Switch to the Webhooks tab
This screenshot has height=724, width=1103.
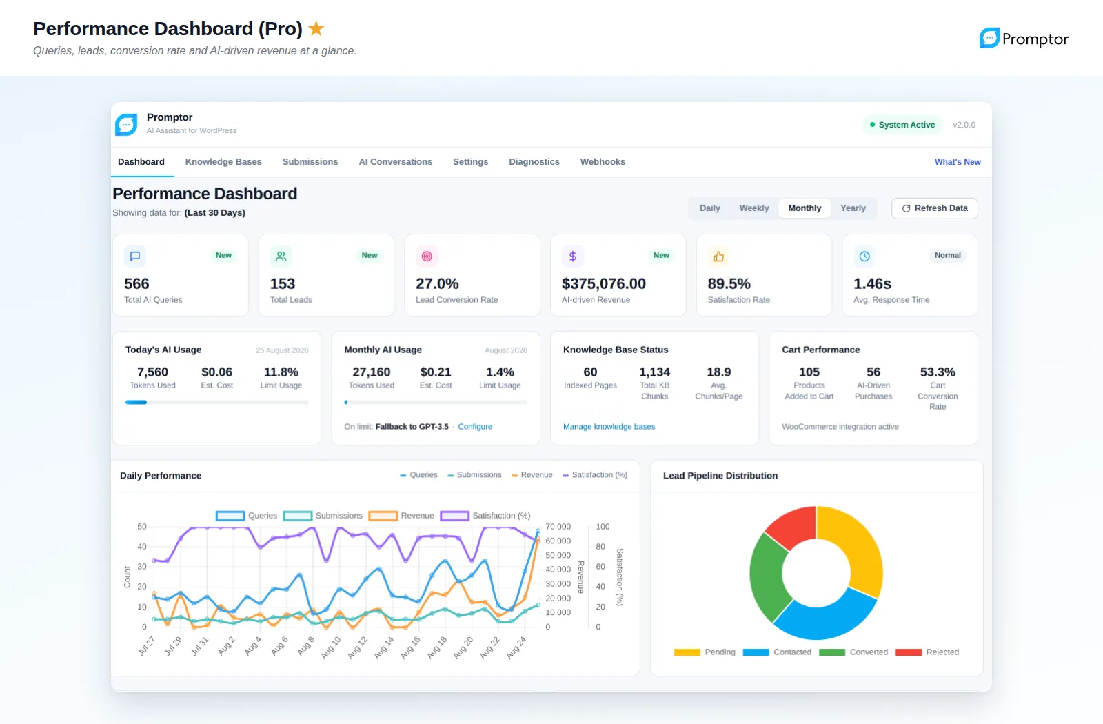[x=603, y=162]
